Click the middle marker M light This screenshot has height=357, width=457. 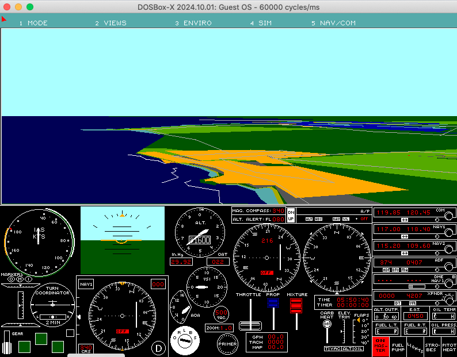point(20,279)
